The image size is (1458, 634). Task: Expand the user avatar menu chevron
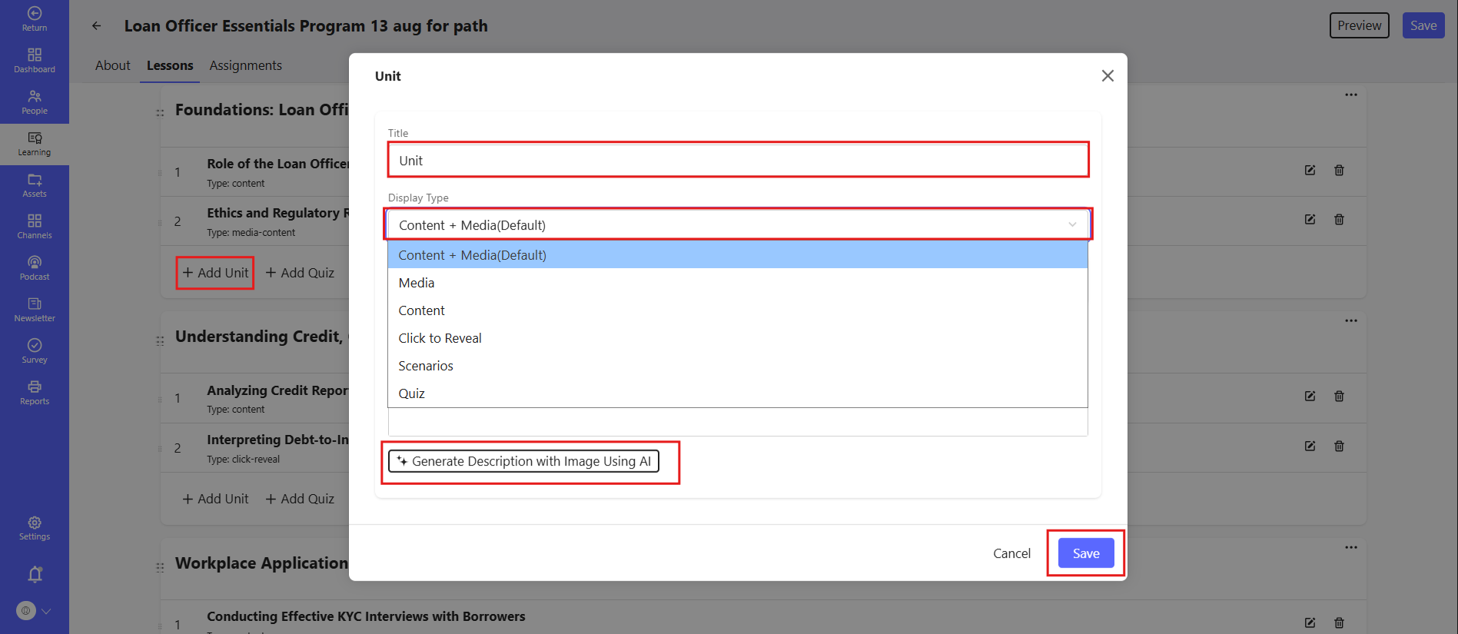tap(46, 611)
